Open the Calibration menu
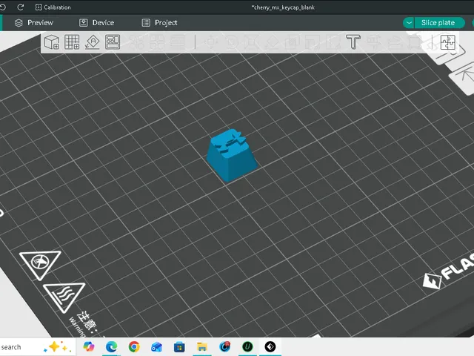The height and width of the screenshot is (356, 474). (x=53, y=7)
